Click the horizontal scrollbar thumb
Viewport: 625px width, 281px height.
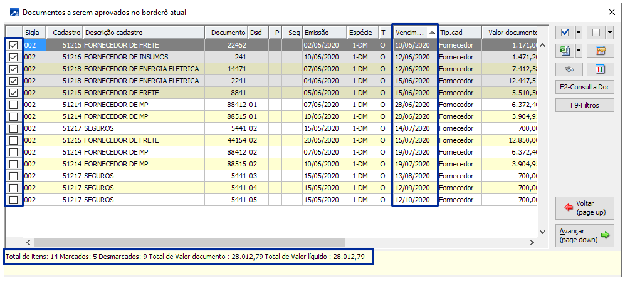pos(188,242)
